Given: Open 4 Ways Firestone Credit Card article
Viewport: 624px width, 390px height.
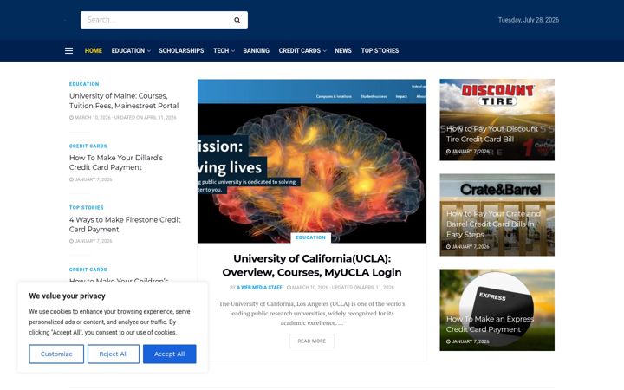Looking at the screenshot, I should pos(125,224).
